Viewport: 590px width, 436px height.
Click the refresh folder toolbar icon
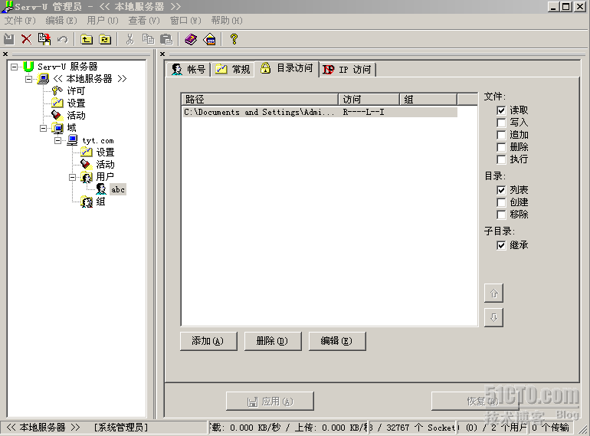[x=105, y=39]
